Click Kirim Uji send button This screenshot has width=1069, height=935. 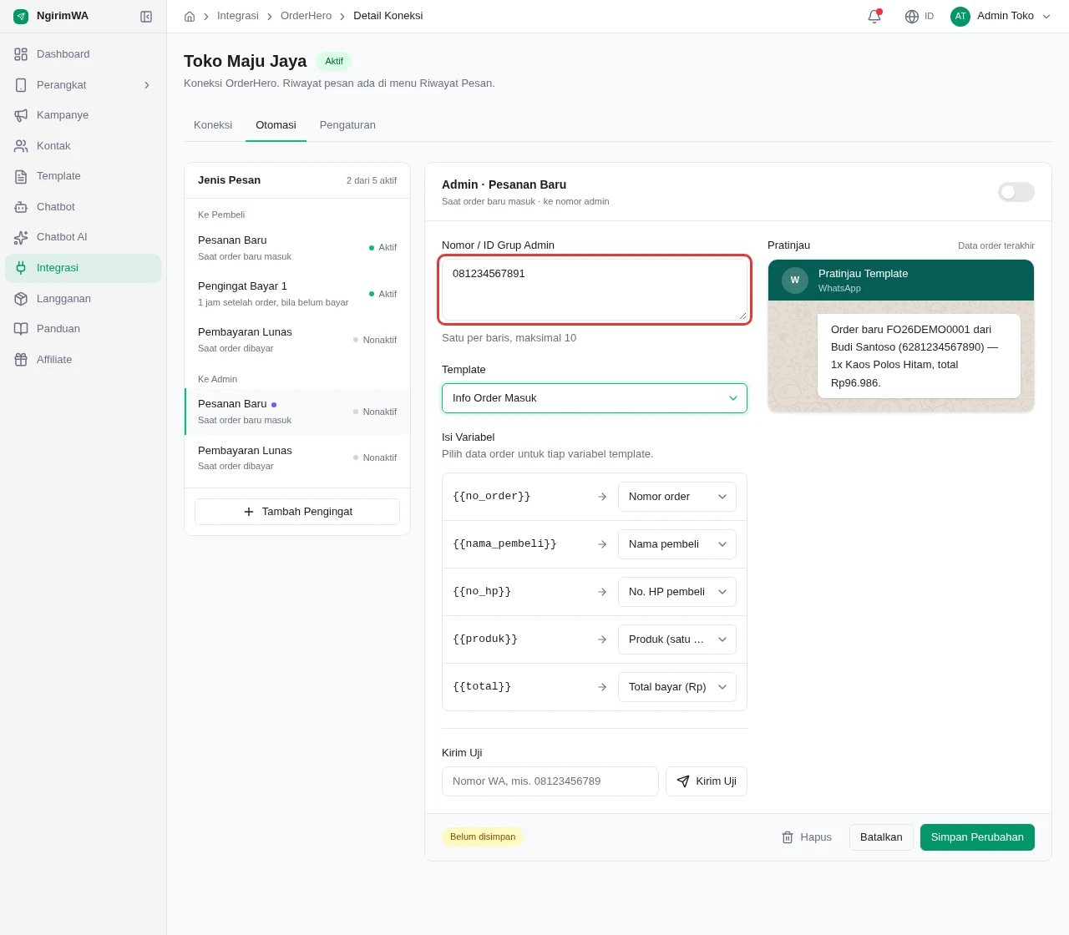(x=707, y=781)
